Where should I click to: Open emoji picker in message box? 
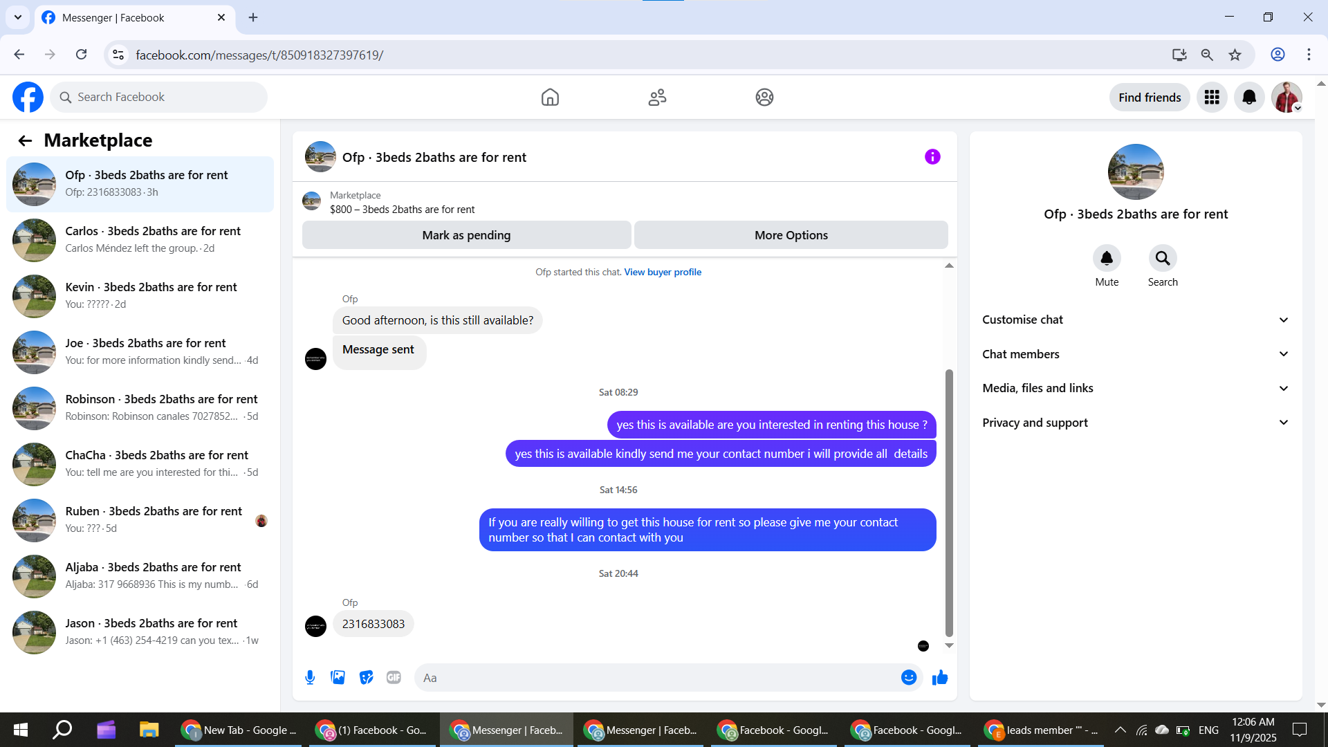pyautogui.click(x=909, y=678)
